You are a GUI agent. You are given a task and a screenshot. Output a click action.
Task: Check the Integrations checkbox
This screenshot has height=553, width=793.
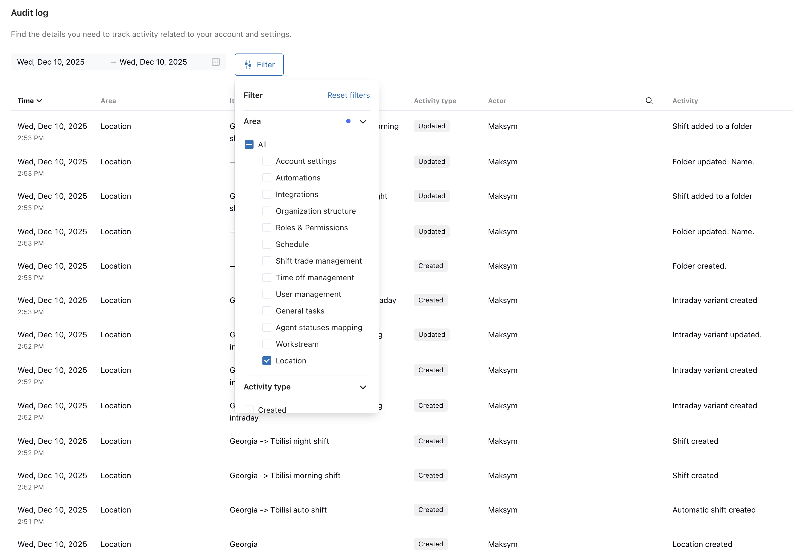tap(267, 194)
